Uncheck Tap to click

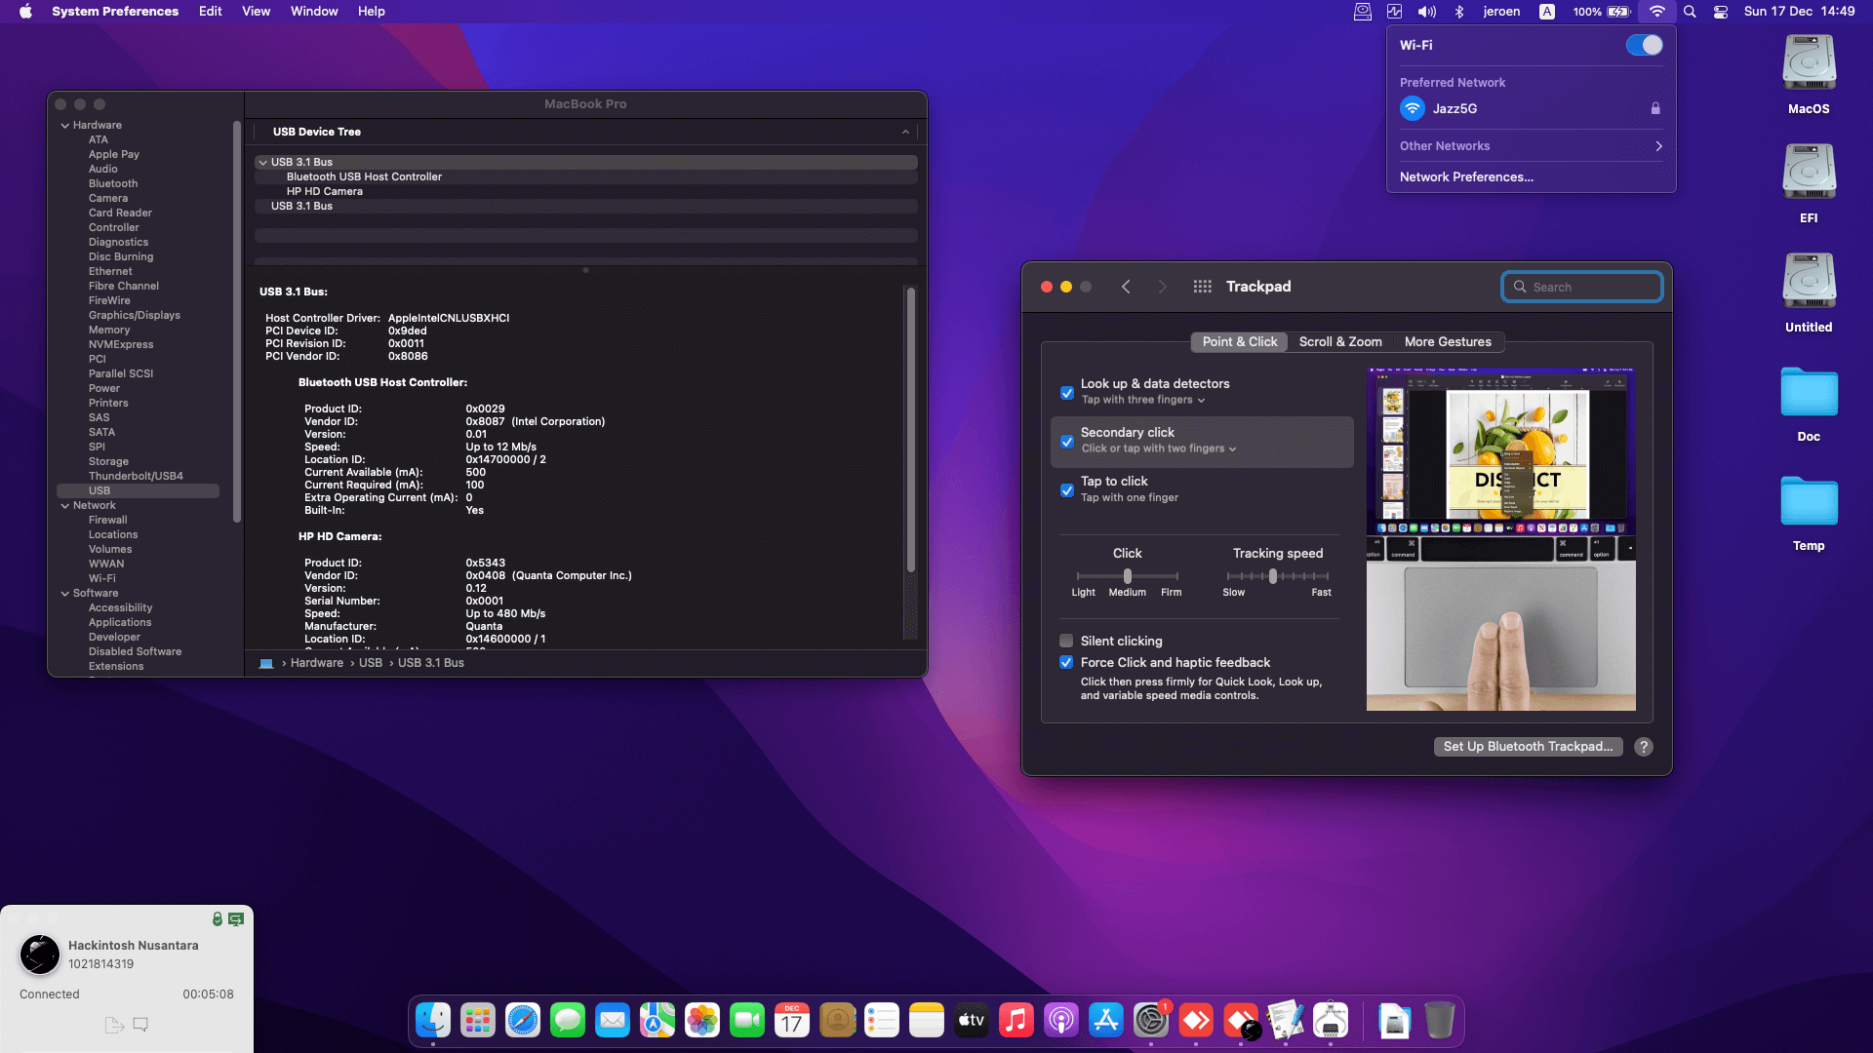[1067, 489]
